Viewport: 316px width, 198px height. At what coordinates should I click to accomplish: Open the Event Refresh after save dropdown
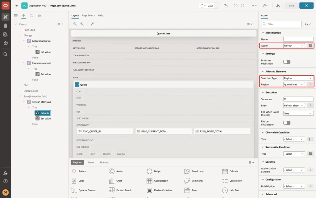pyautogui.click(x=294, y=105)
